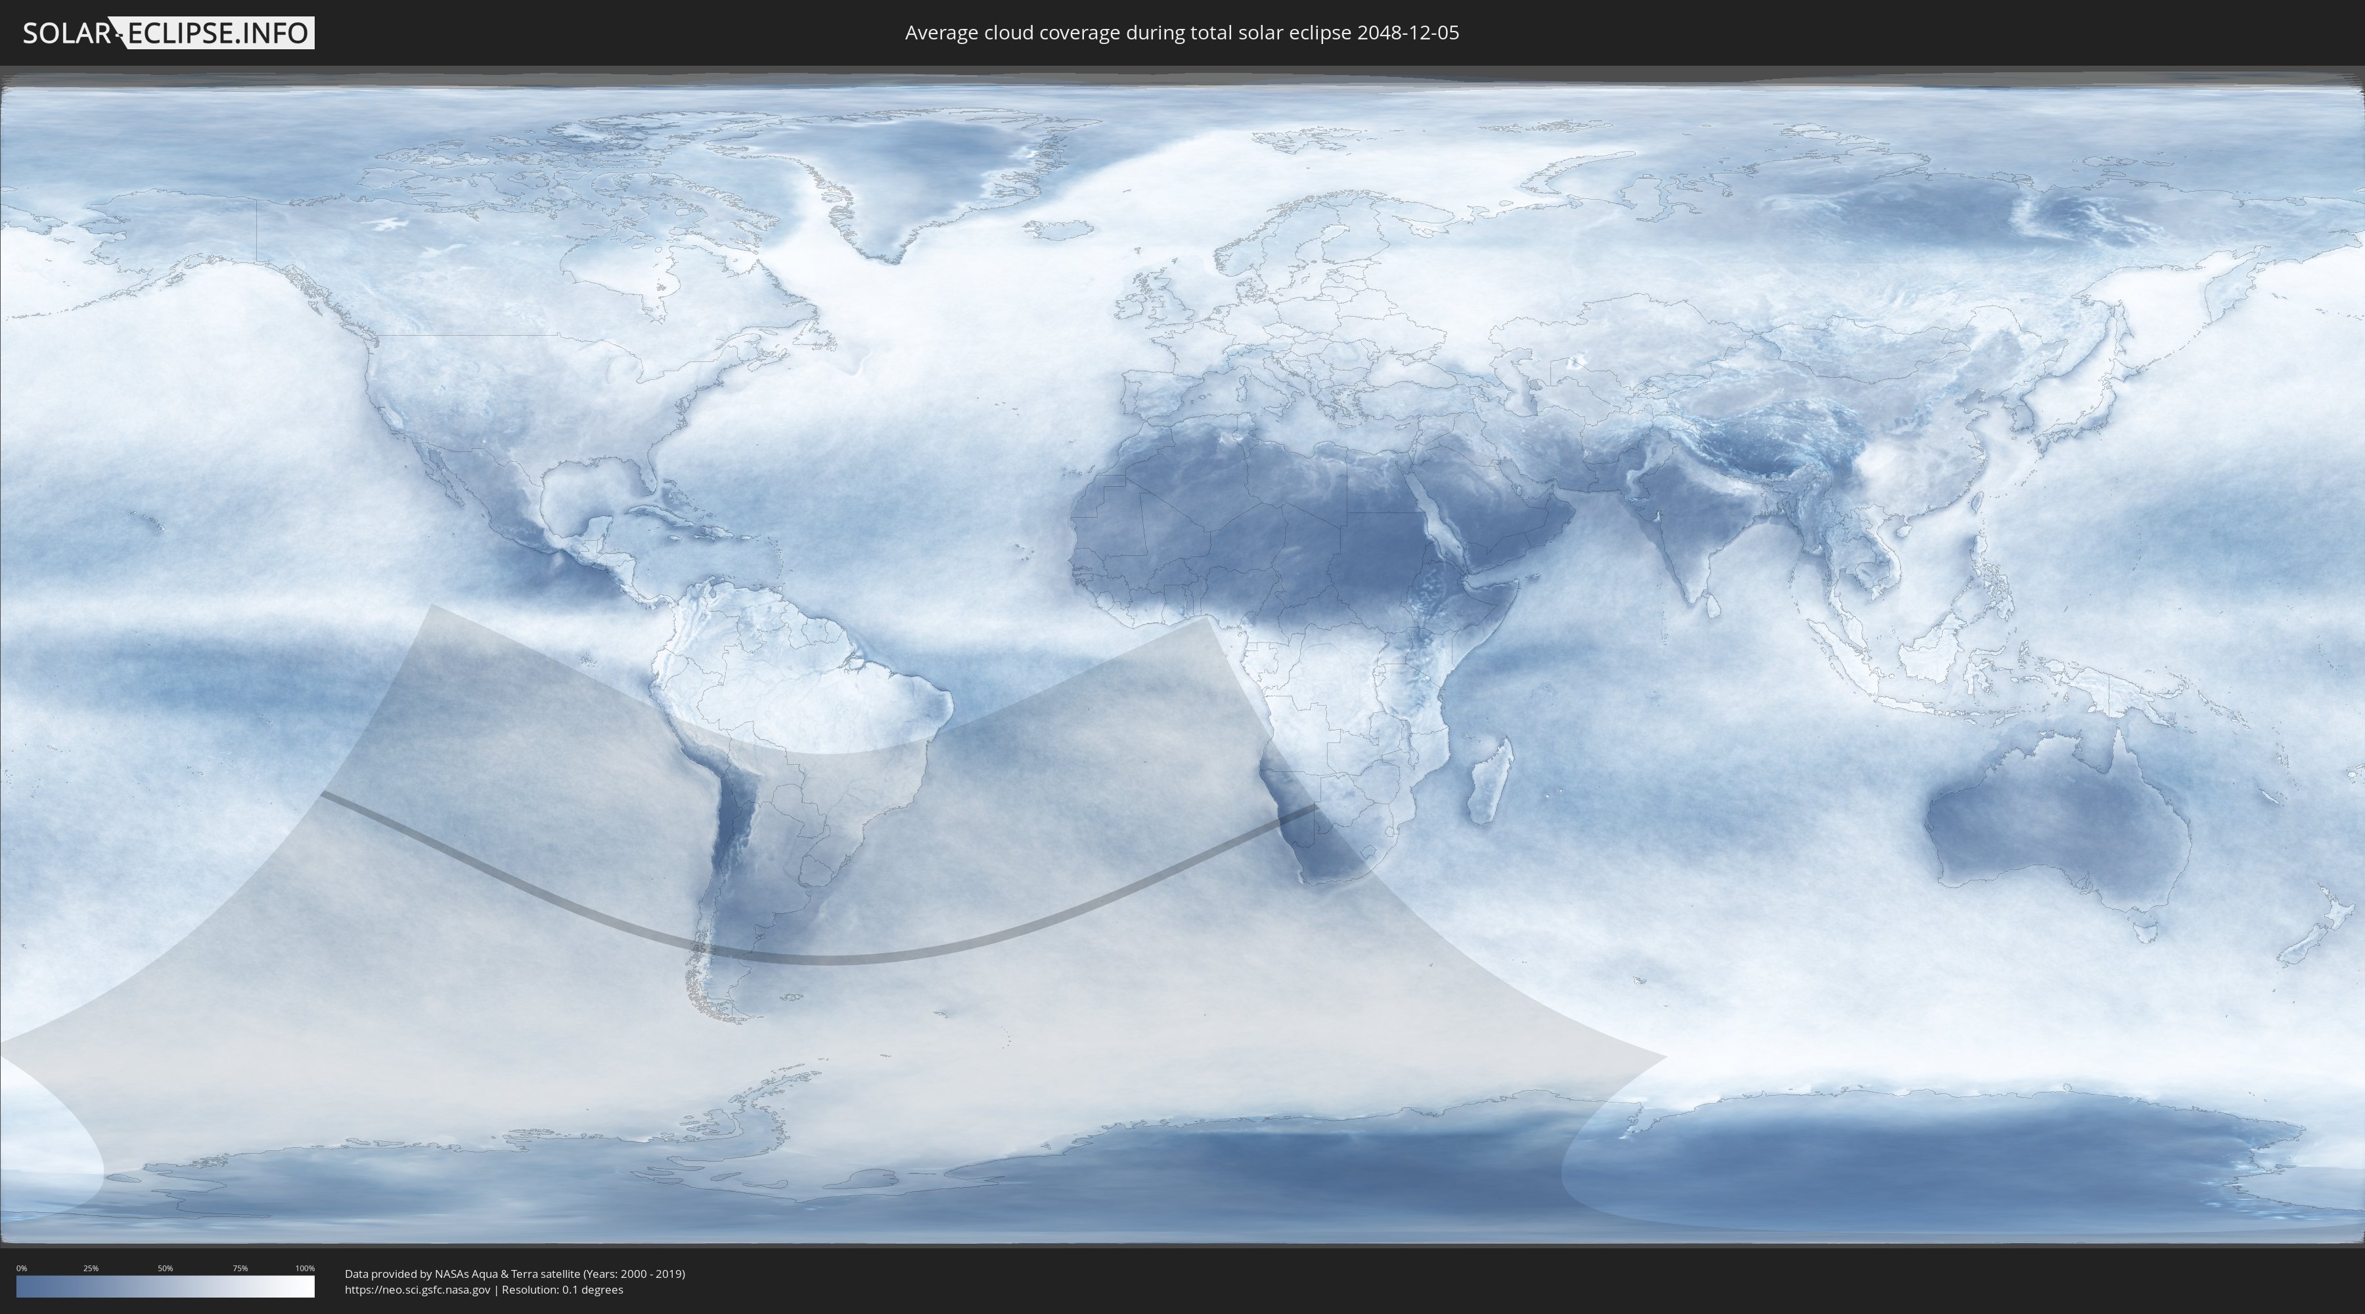Click the 75% legend label
The image size is (2365, 1314).
(x=240, y=1268)
